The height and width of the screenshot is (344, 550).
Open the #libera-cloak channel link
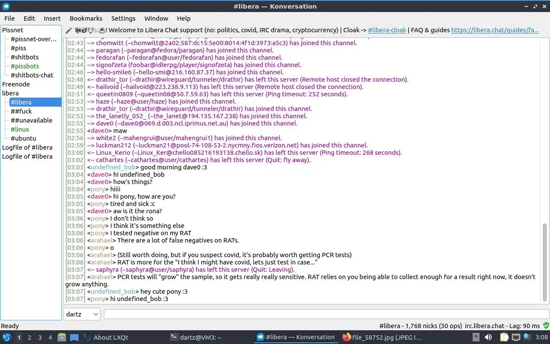pos(387,31)
